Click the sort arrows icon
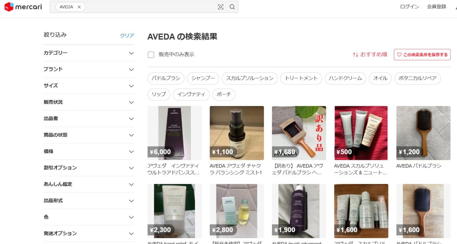The width and height of the screenshot is (457, 244). pos(355,55)
